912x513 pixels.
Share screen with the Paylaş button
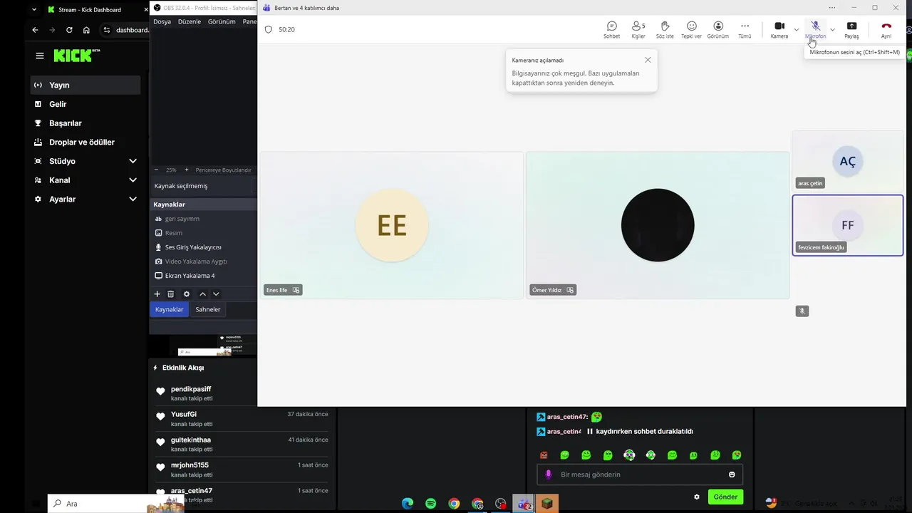851,30
